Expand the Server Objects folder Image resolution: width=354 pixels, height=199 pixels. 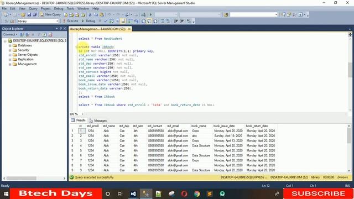tap(10, 55)
